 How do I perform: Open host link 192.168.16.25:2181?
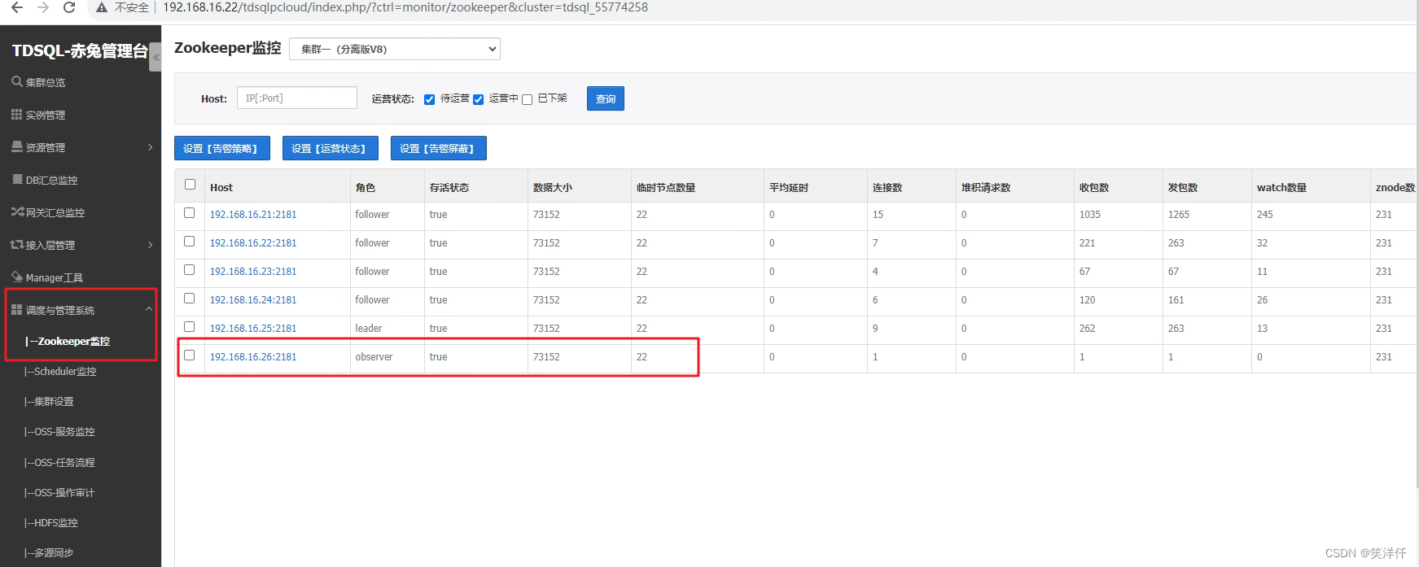(253, 329)
